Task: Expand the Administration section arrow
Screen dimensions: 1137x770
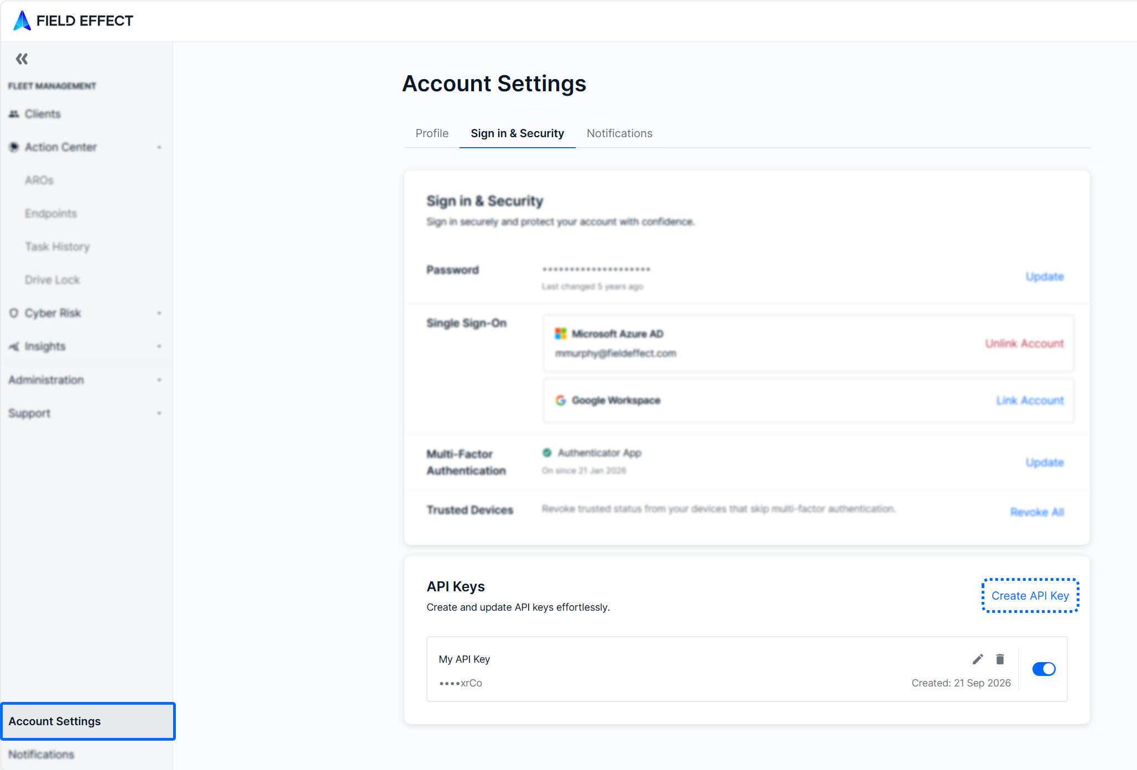Action: 159,380
